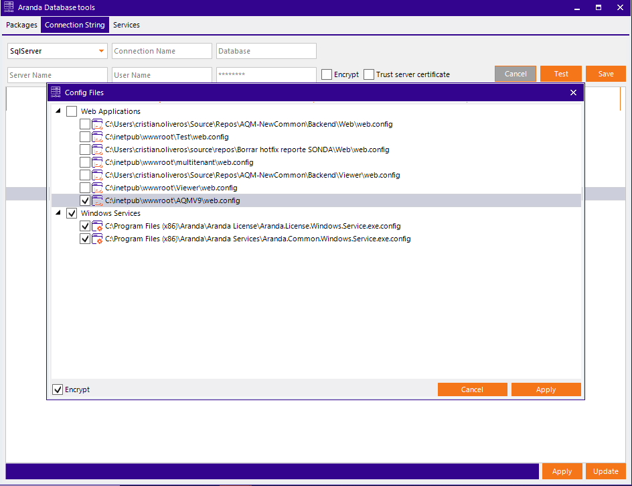
Task: Select row C:\inetpub\wwwroot\AQMV9\web.config
Action: 317,200
